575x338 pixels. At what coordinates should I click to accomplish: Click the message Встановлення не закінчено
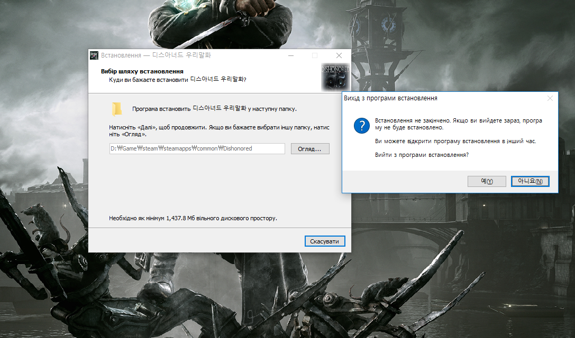coord(459,124)
